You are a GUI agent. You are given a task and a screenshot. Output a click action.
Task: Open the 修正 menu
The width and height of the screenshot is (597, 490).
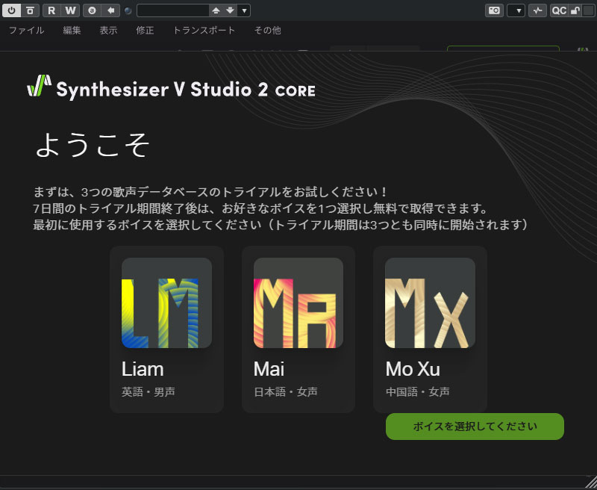145,30
